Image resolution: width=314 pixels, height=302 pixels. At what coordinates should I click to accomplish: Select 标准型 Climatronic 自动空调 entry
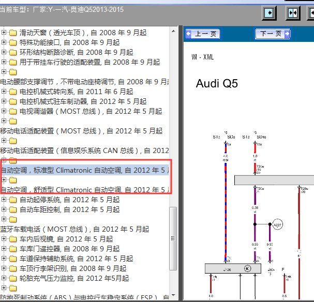point(84,170)
